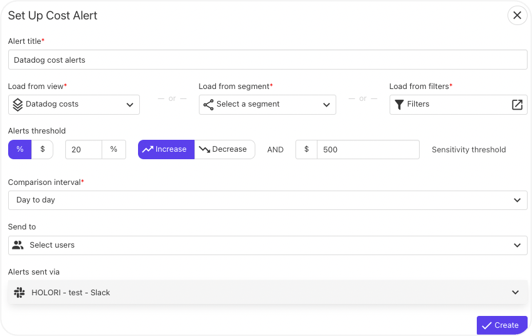The height and width of the screenshot is (336, 532).
Task: Click the funnel Filters icon
Action: (x=400, y=105)
